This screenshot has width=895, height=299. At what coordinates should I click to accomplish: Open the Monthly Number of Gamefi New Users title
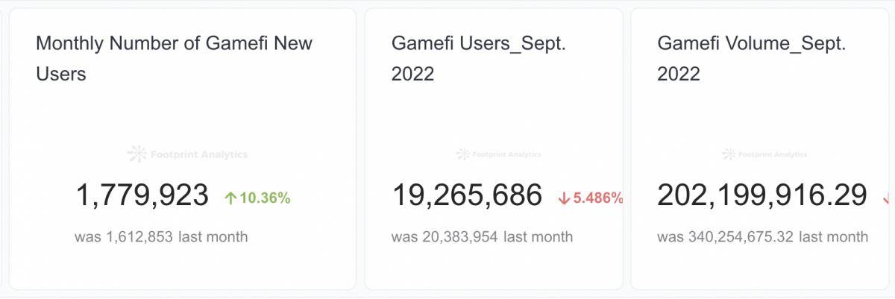coord(175,58)
